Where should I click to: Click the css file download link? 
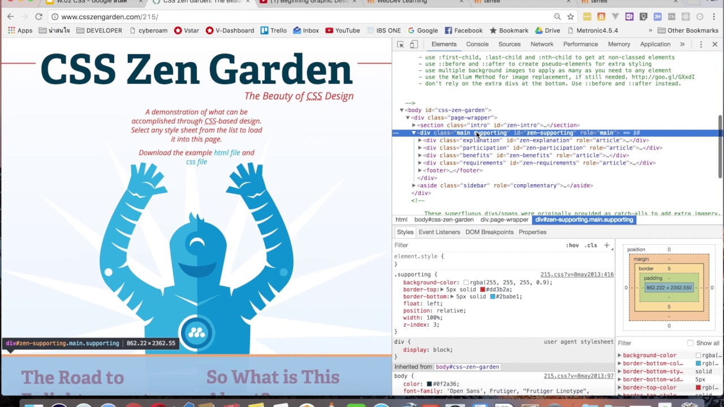[x=197, y=162]
